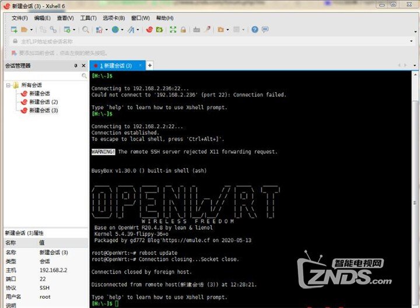420x308 pixels.
Task: Open the tab list dropdown arrow beside the tab bar
Action: (415, 65)
